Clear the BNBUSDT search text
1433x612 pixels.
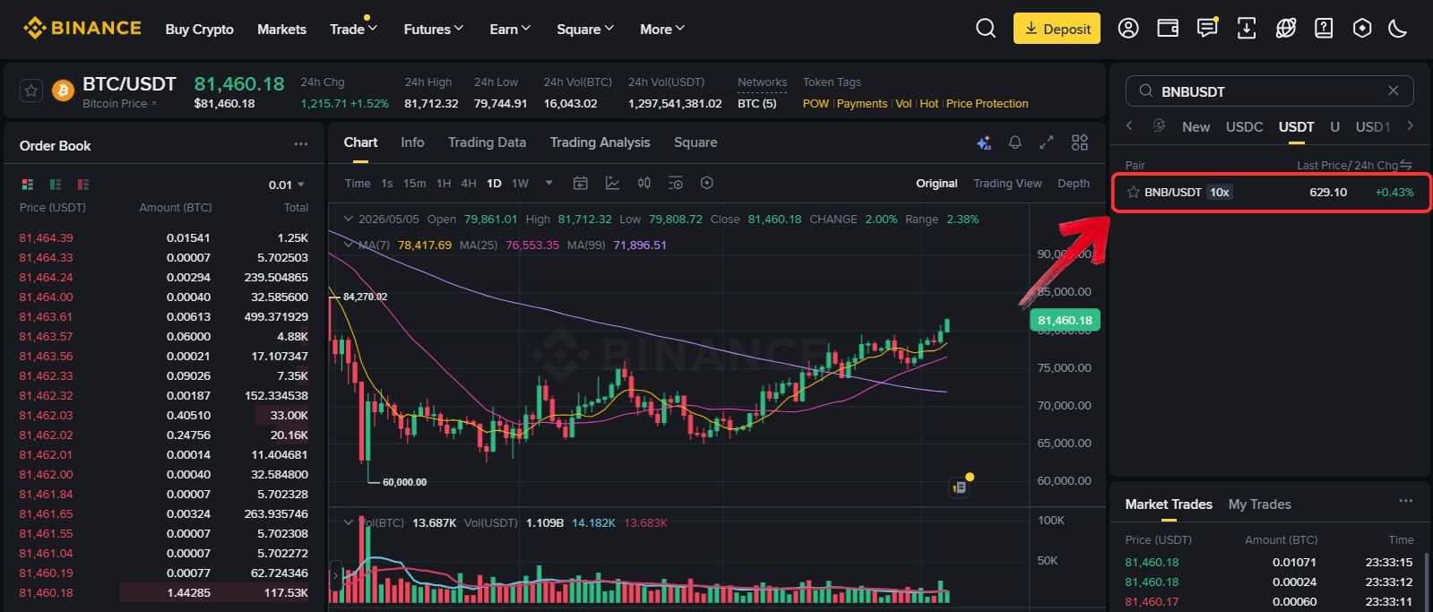click(x=1394, y=91)
